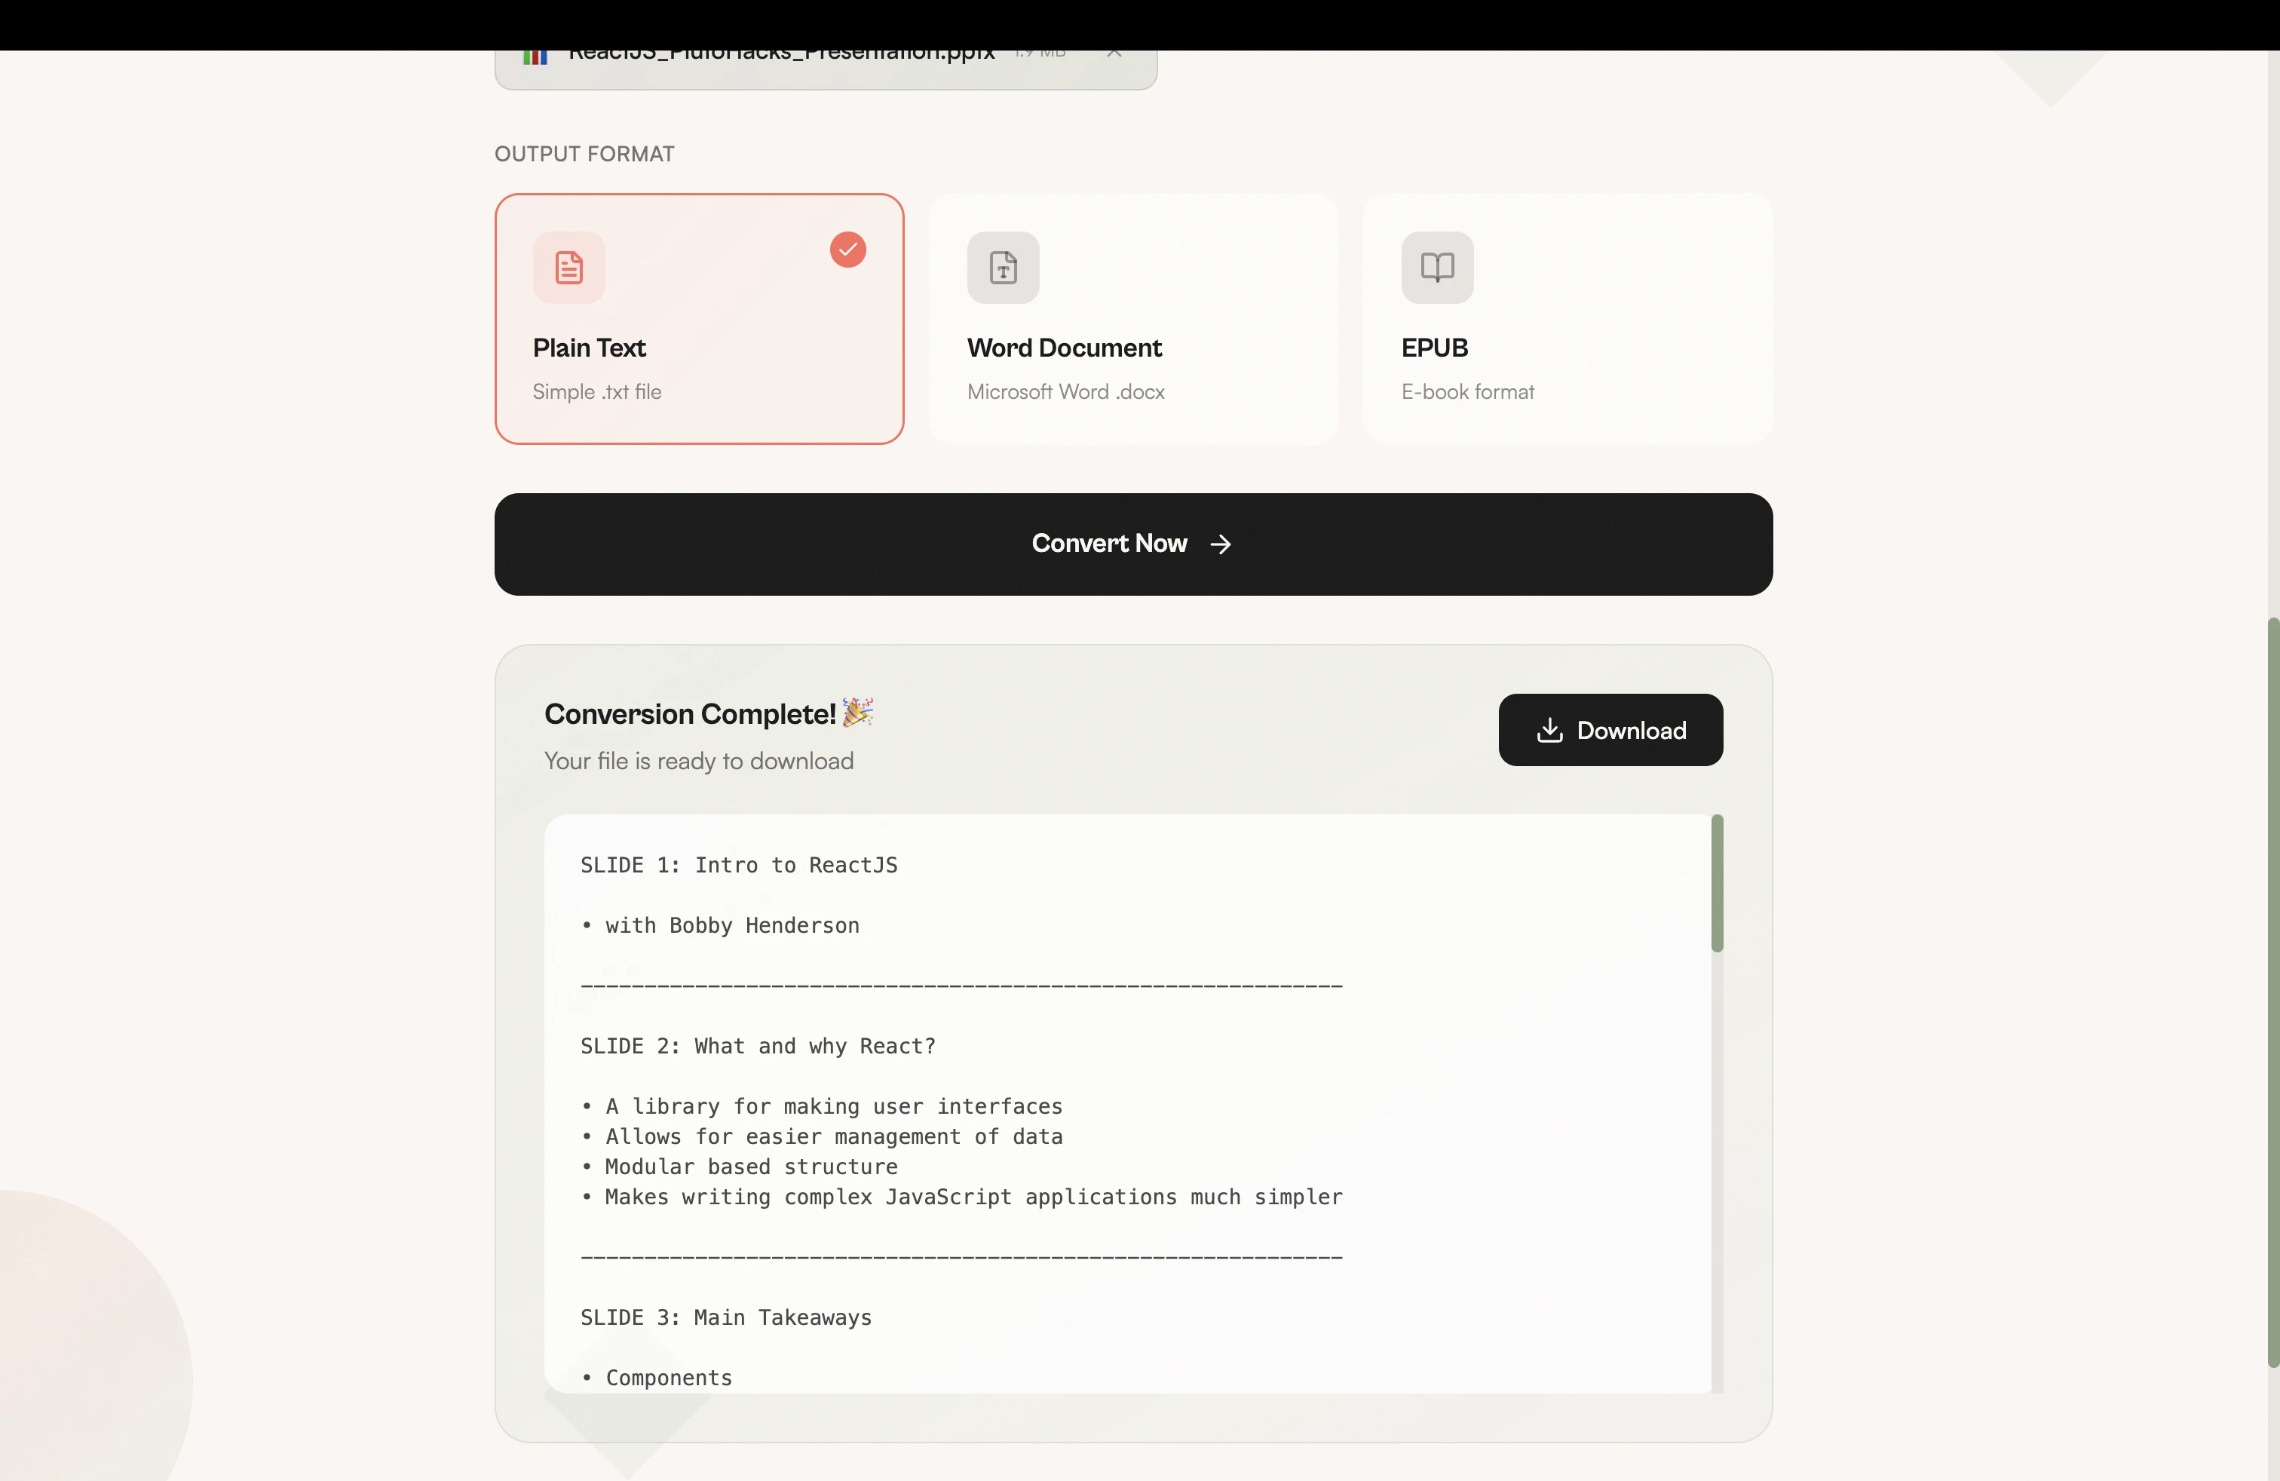
Task: Click the EPUB book icon
Action: [x=1436, y=268]
